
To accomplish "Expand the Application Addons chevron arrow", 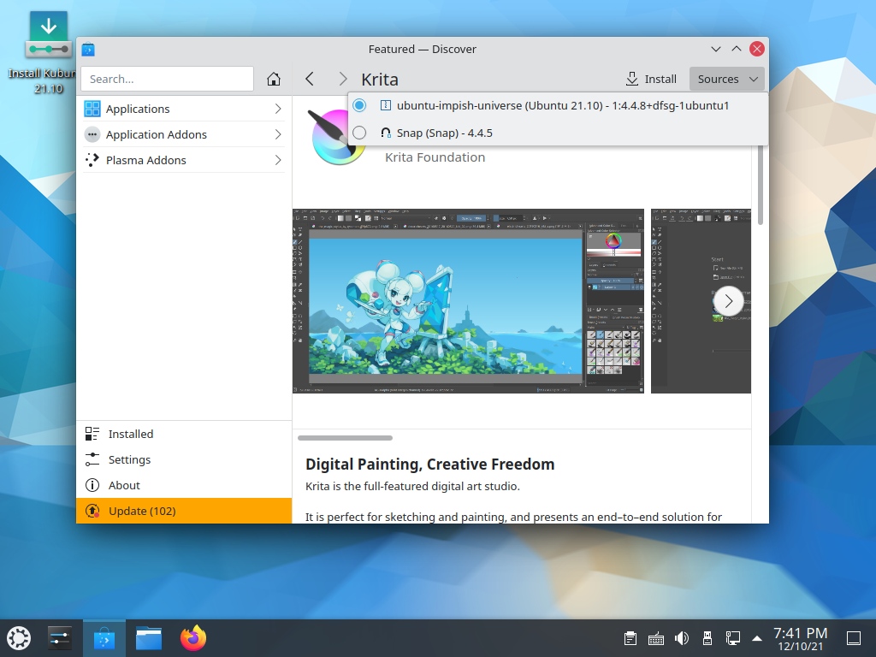I will 278,134.
